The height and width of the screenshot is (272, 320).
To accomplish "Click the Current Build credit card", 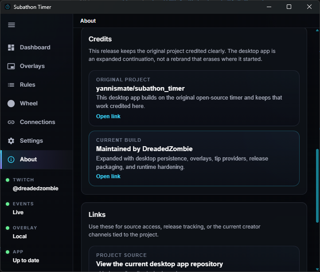I will (x=194, y=158).
